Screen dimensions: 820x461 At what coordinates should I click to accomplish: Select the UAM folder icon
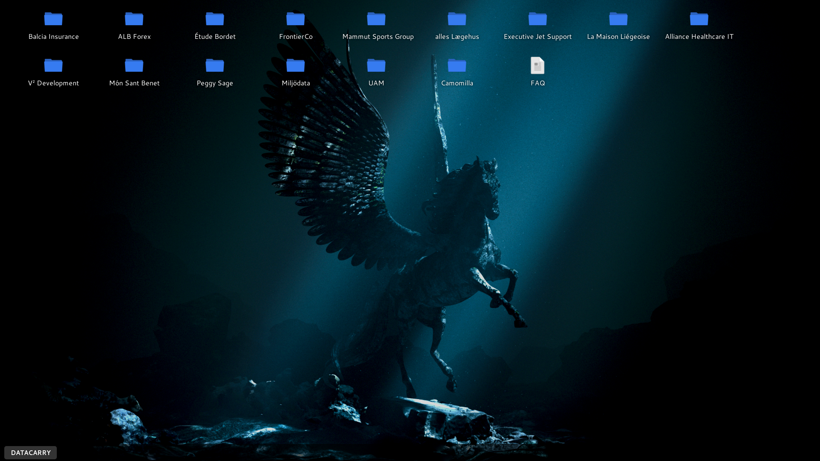(x=376, y=66)
